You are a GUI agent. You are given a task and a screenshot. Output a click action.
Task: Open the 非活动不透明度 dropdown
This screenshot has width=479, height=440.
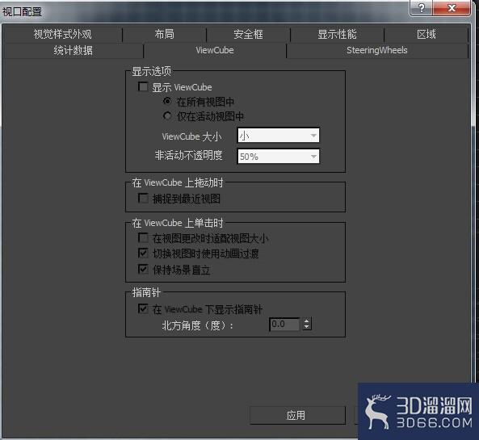click(x=279, y=157)
